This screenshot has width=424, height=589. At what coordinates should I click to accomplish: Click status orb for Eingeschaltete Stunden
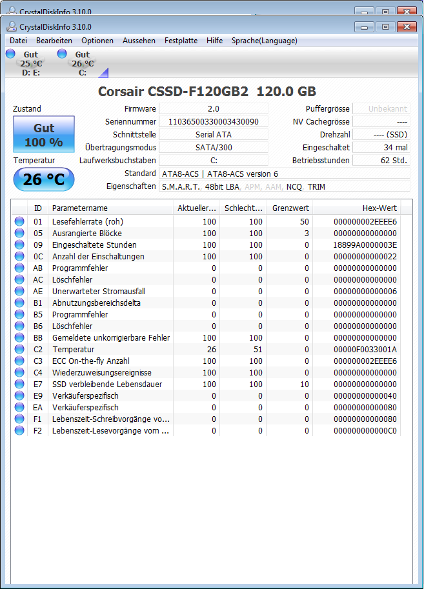click(19, 245)
